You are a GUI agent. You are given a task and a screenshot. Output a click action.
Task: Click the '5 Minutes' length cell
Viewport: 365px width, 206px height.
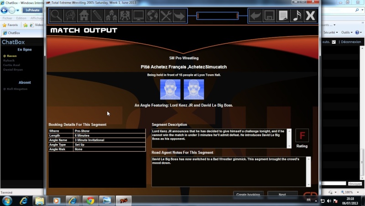109,135
